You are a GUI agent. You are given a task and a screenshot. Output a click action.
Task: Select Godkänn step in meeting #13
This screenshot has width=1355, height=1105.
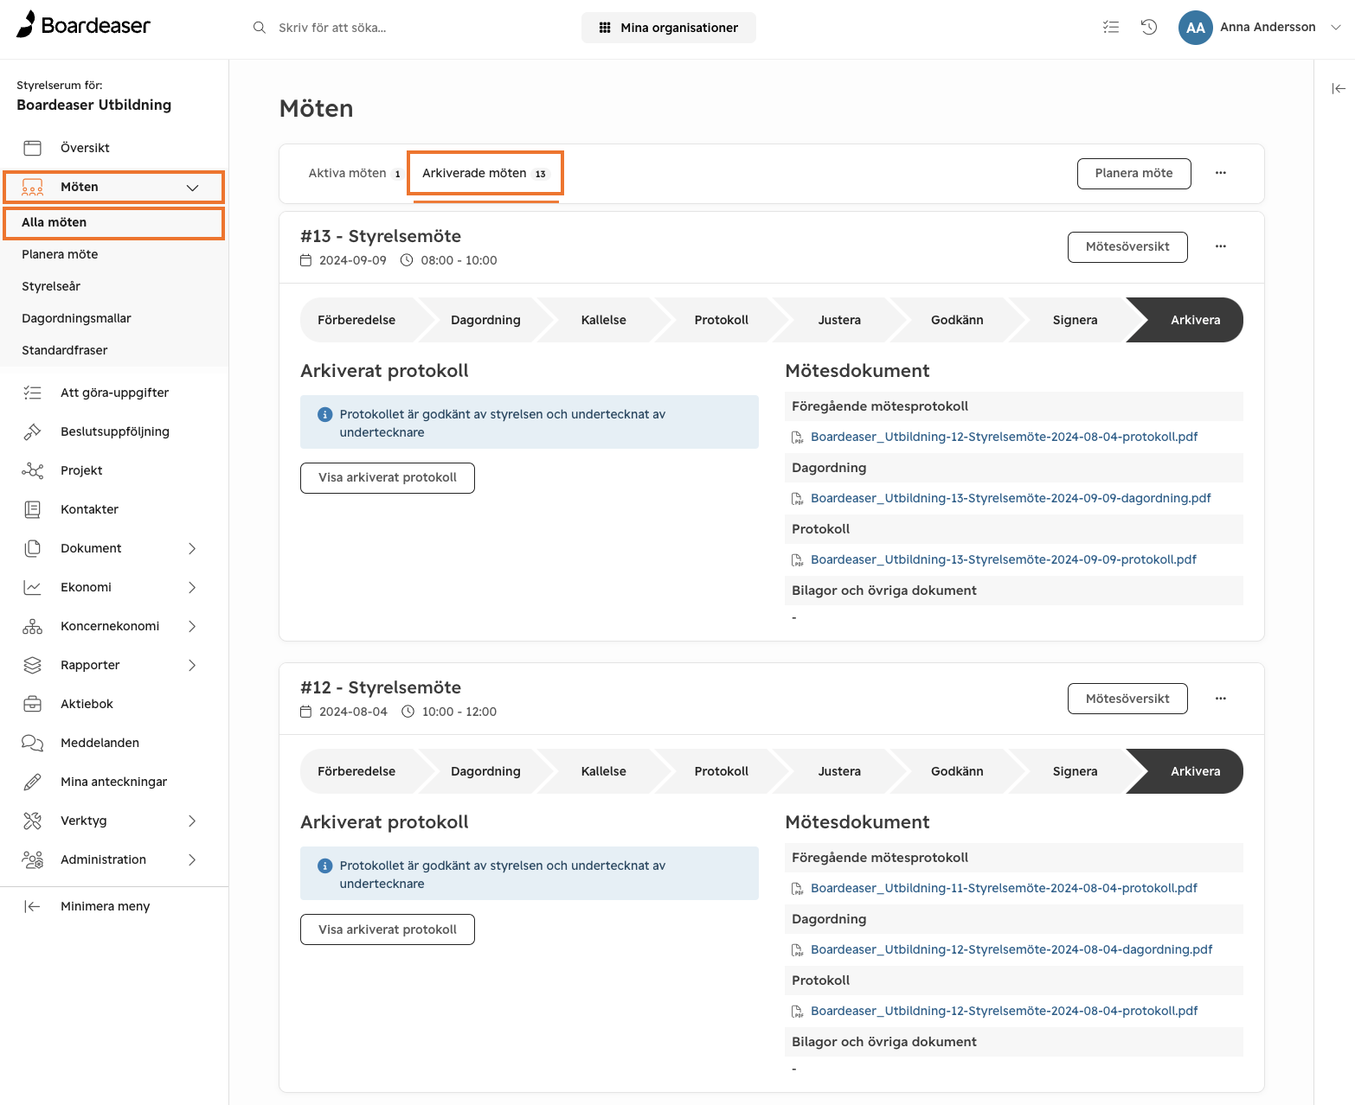pos(957,320)
